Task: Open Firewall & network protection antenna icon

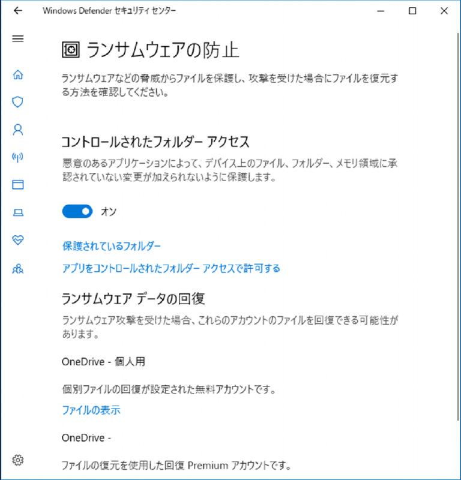Action: 18,157
